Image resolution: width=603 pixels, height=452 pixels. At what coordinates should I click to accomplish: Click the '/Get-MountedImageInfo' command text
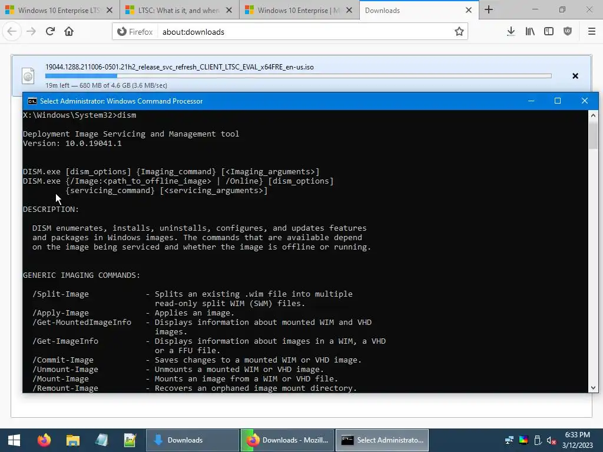click(82, 322)
